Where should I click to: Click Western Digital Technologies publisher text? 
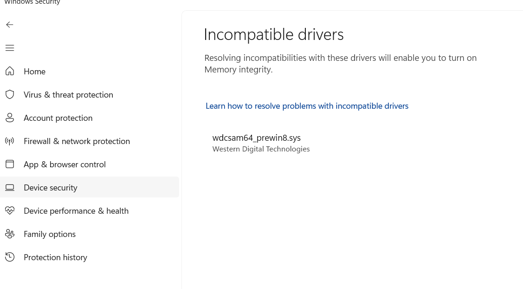[x=261, y=149]
